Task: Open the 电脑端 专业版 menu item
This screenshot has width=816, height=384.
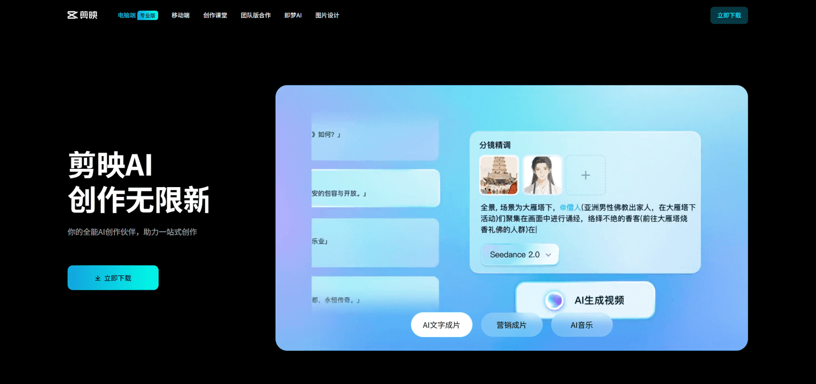Action: coord(138,15)
